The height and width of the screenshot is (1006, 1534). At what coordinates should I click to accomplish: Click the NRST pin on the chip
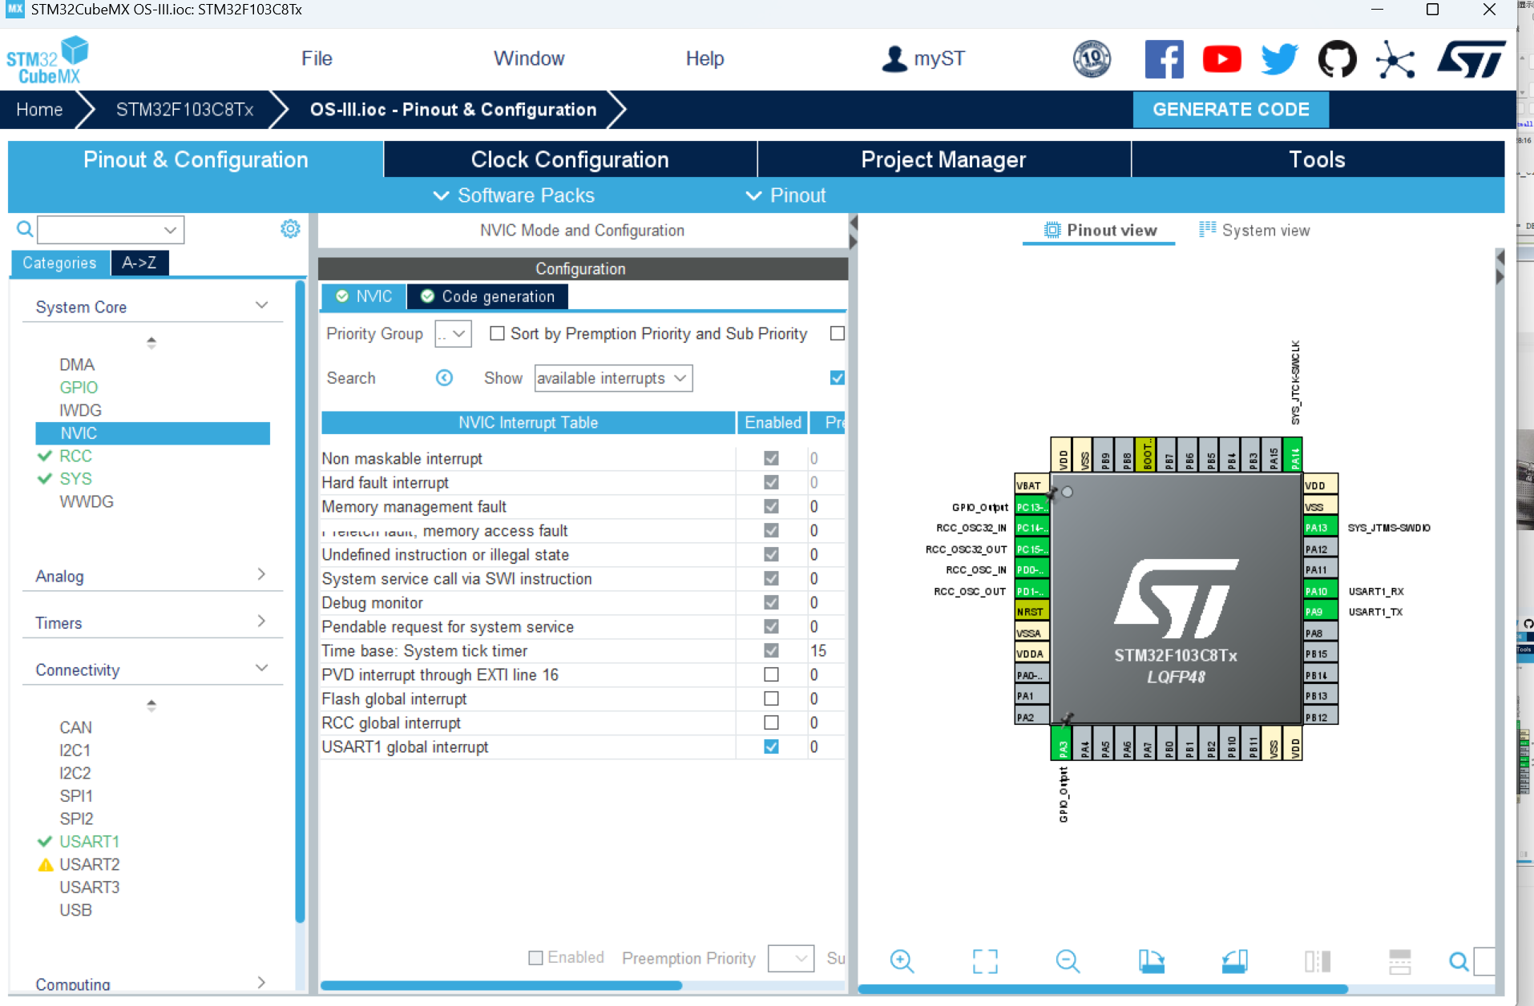1032,612
